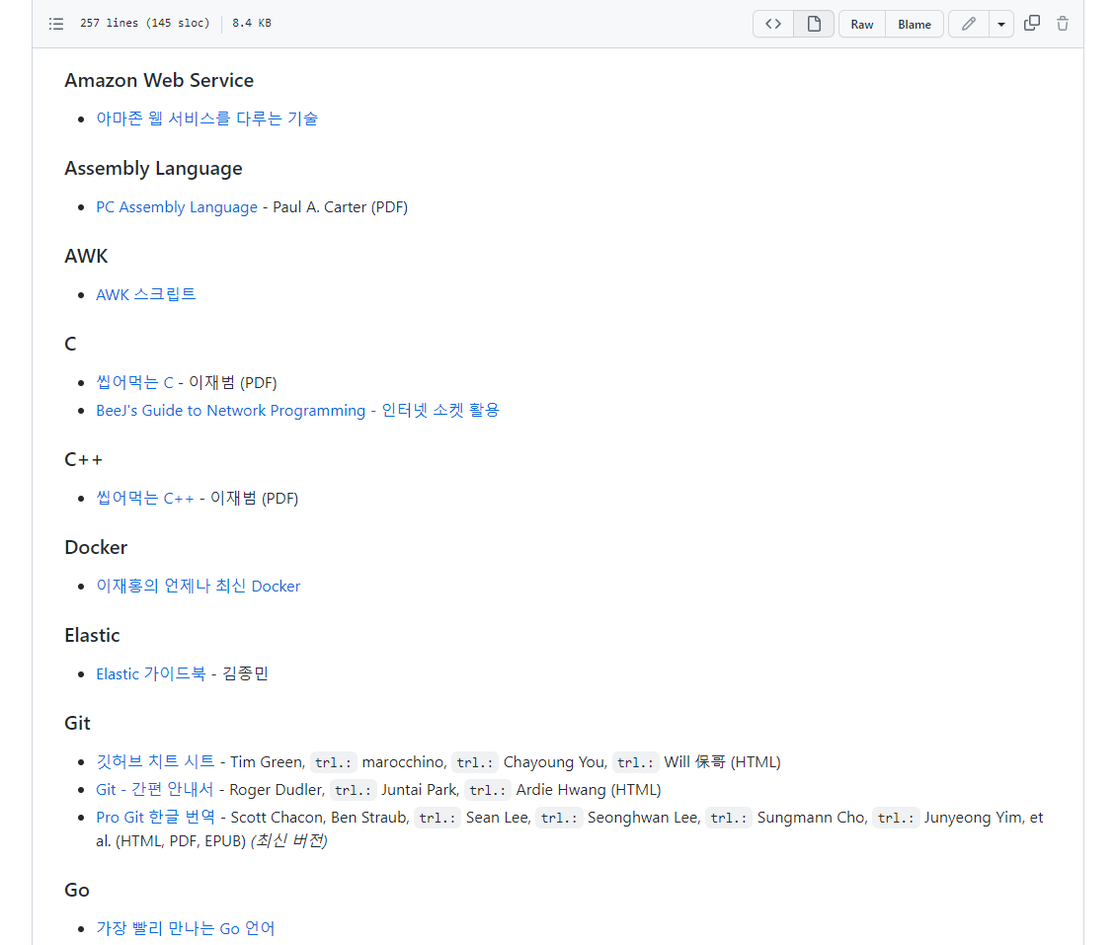Image resolution: width=1116 pixels, height=945 pixels.
Task: Expand the edit options dropdown arrow
Action: coord(1001,24)
